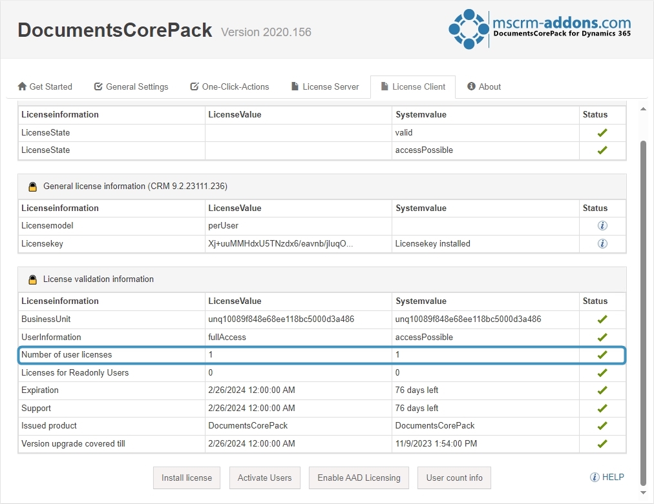Image resolution: width=654 pixels, height=504 pixels.
Task: Select the License Client tab
Action: click(413, 86)
